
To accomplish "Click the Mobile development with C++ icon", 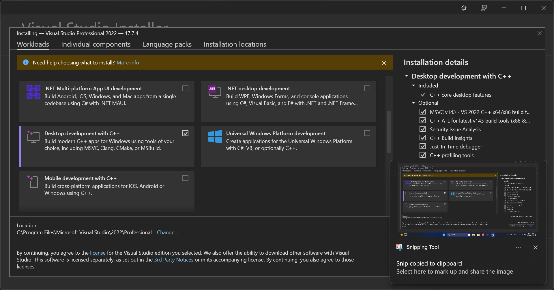I will coord(33,182).
